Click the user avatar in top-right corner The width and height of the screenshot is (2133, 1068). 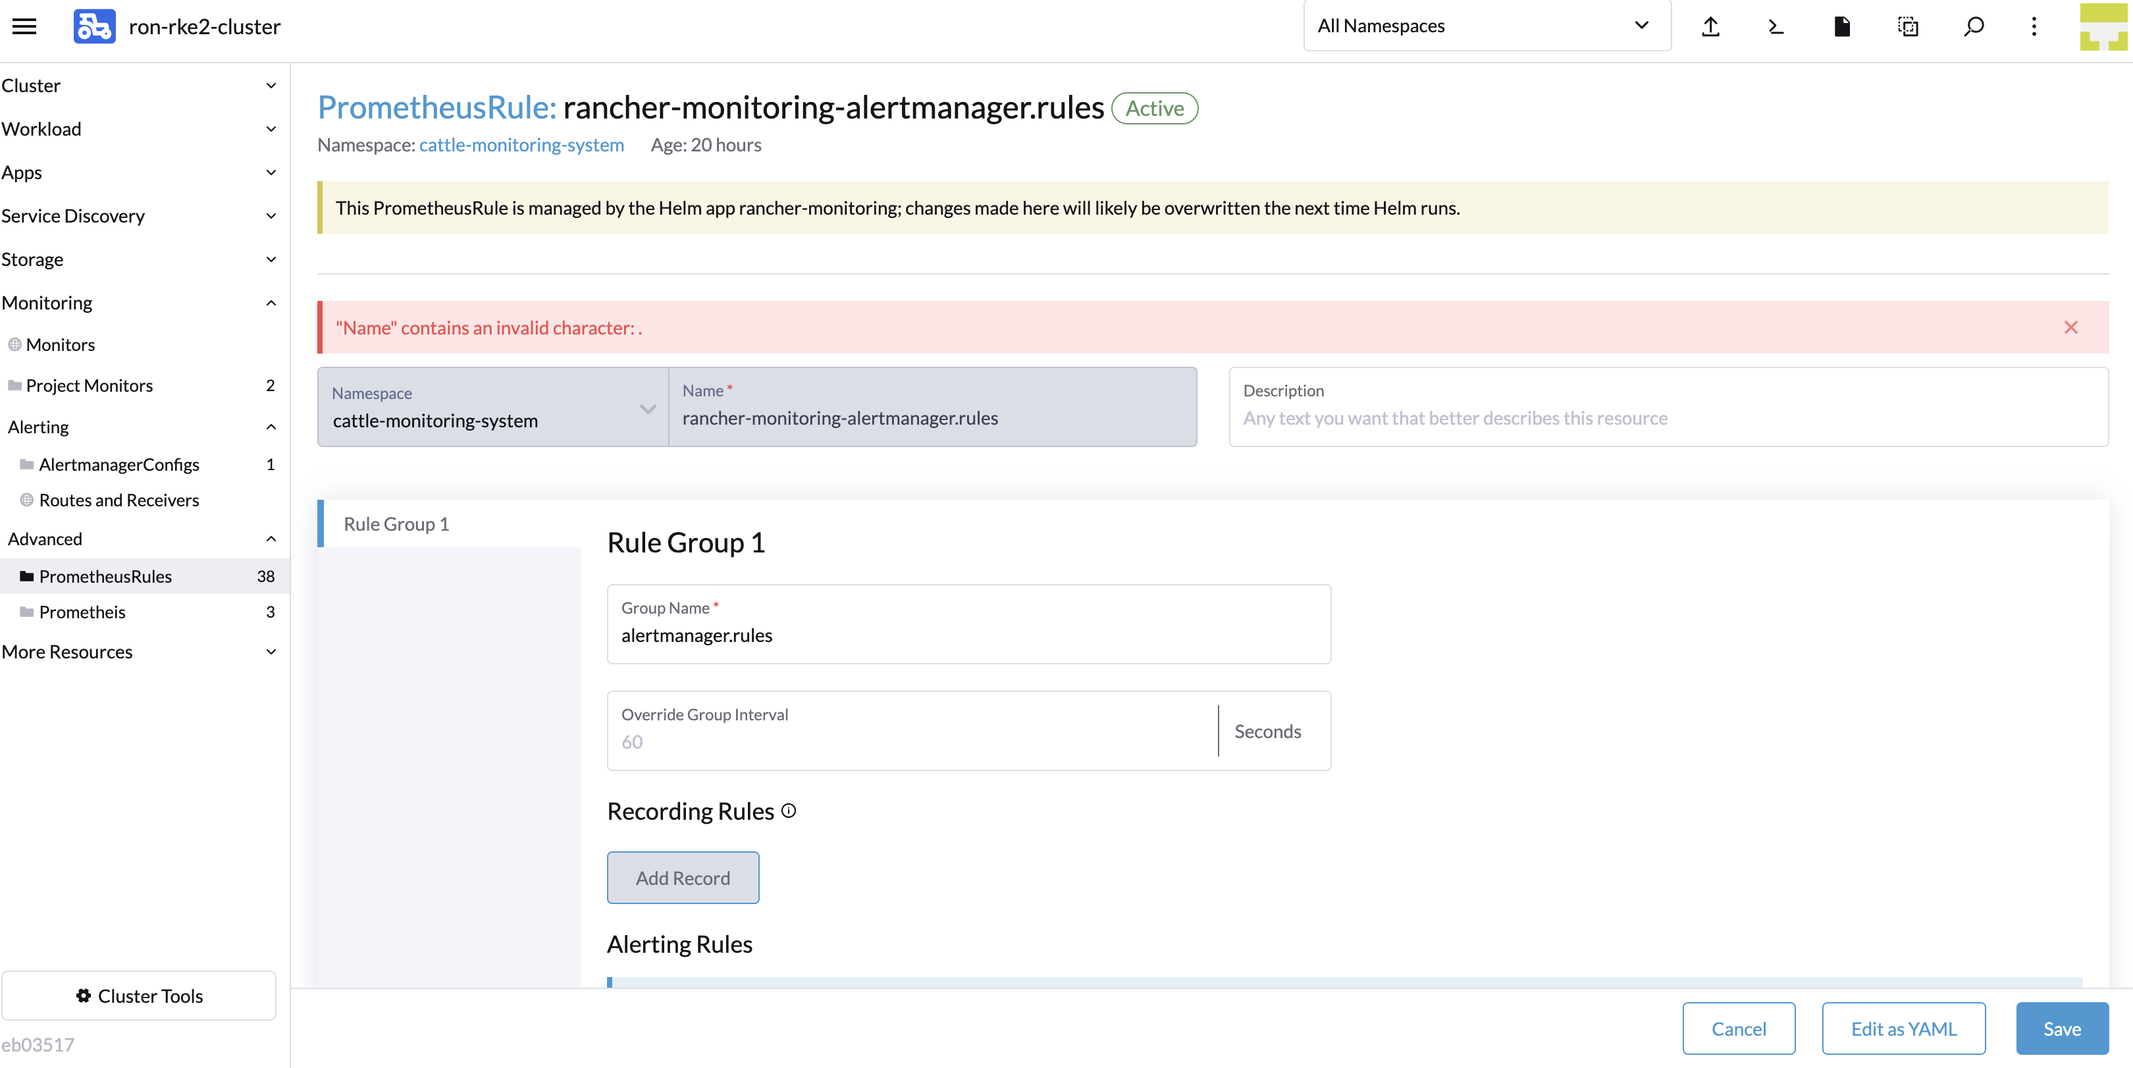tap(2103, 26)
